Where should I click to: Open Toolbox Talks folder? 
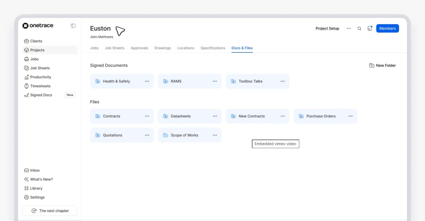tap(257, 81)
